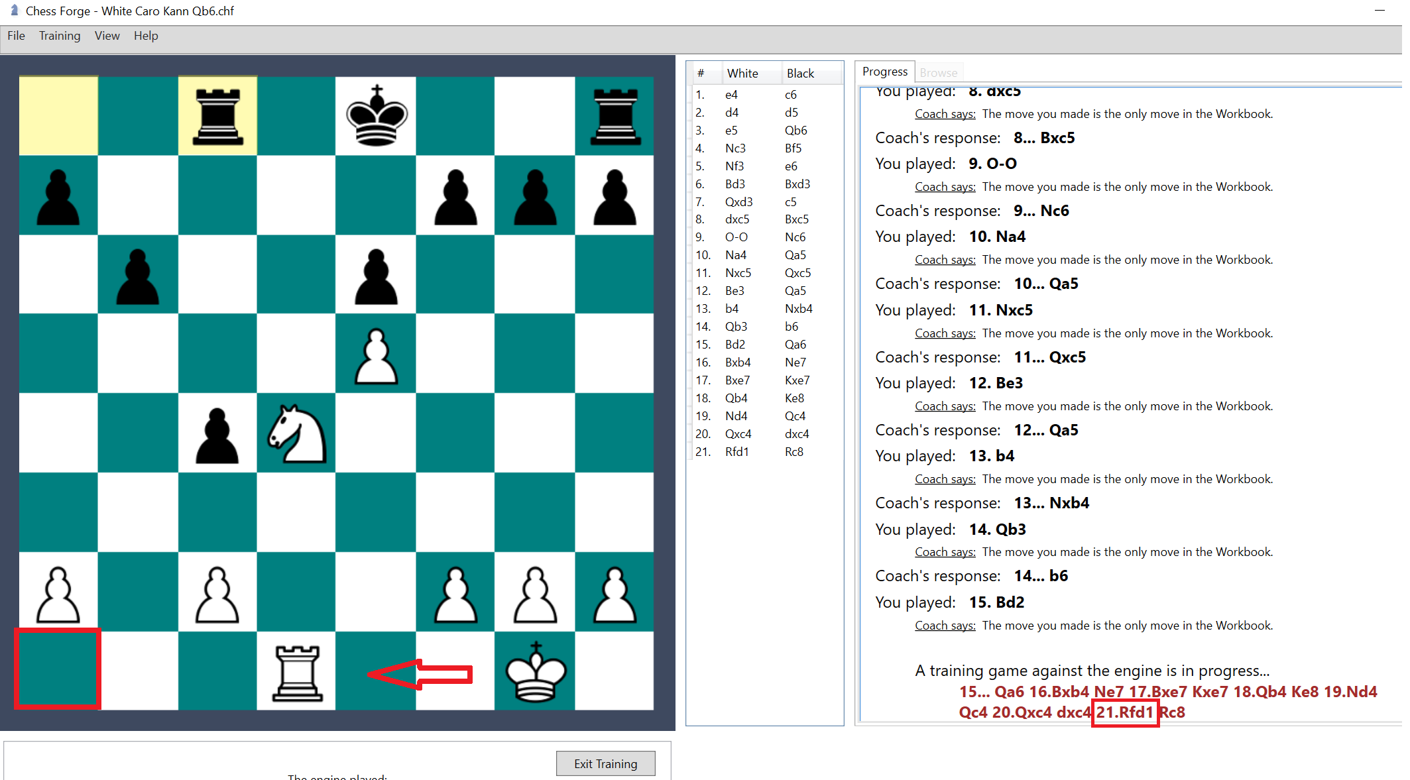Click the red-outlined corner square on the board

[58, 669]
